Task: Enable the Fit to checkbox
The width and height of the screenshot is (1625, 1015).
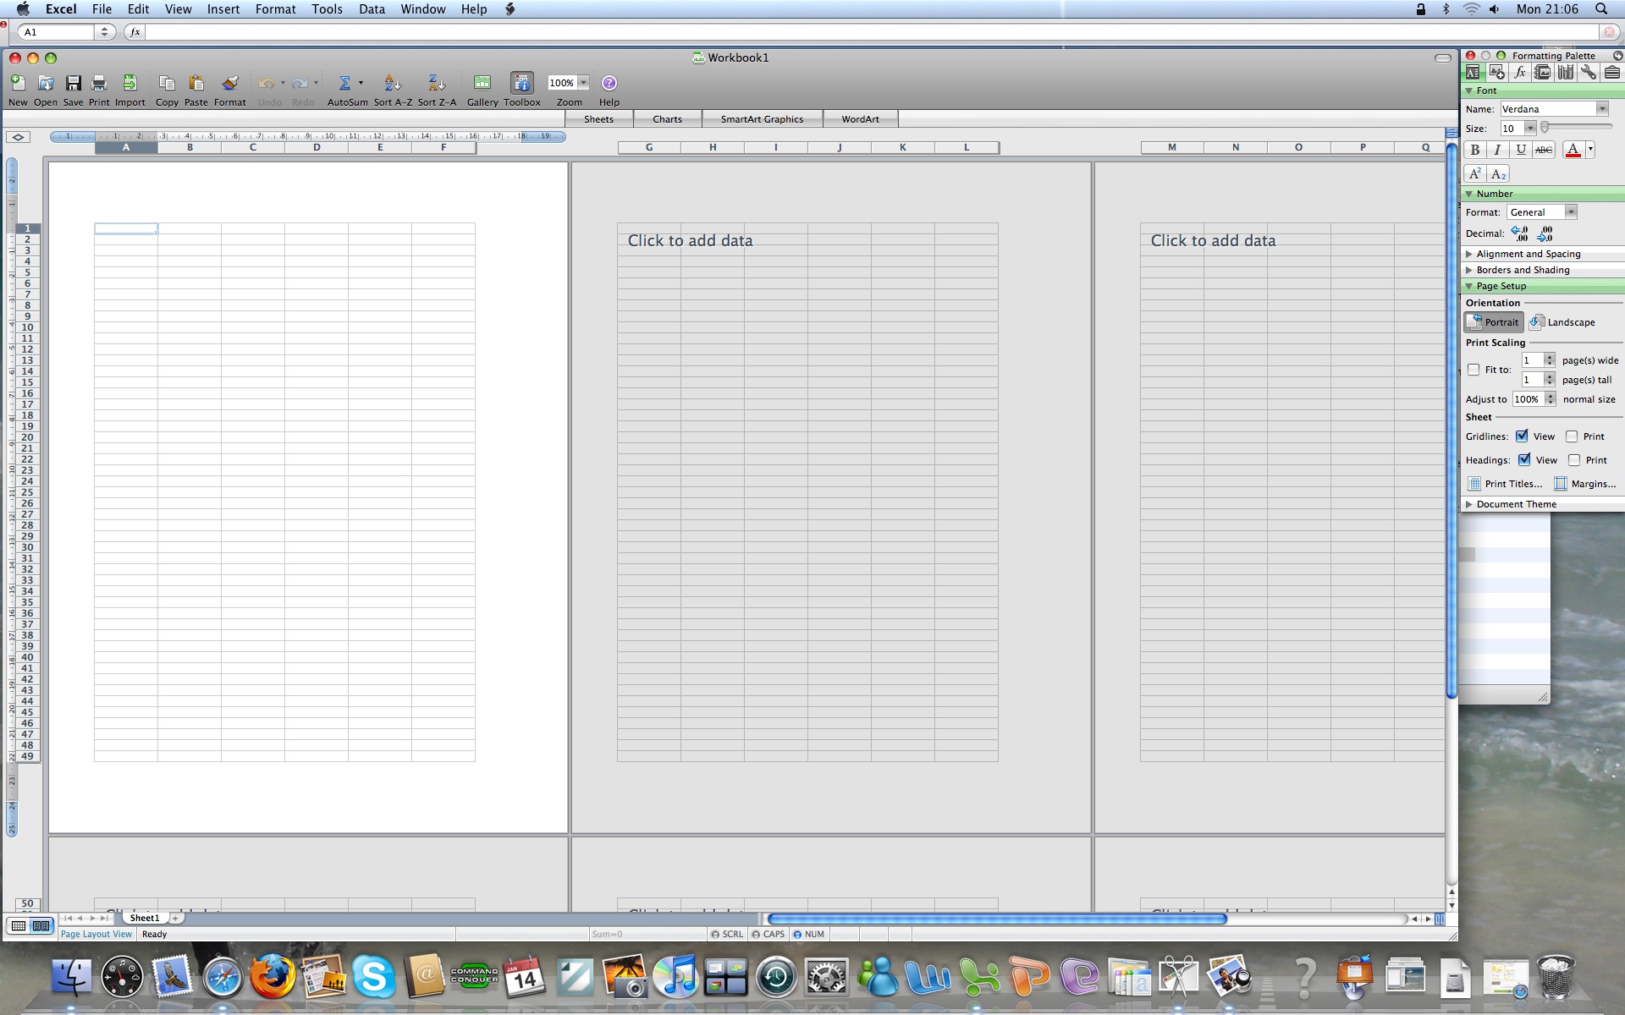Action: tap(1474, 370)
